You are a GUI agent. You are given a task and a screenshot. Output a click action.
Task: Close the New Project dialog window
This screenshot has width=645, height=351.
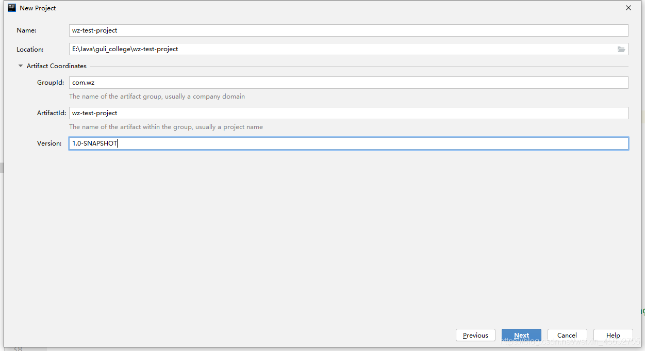click(629, 8)
